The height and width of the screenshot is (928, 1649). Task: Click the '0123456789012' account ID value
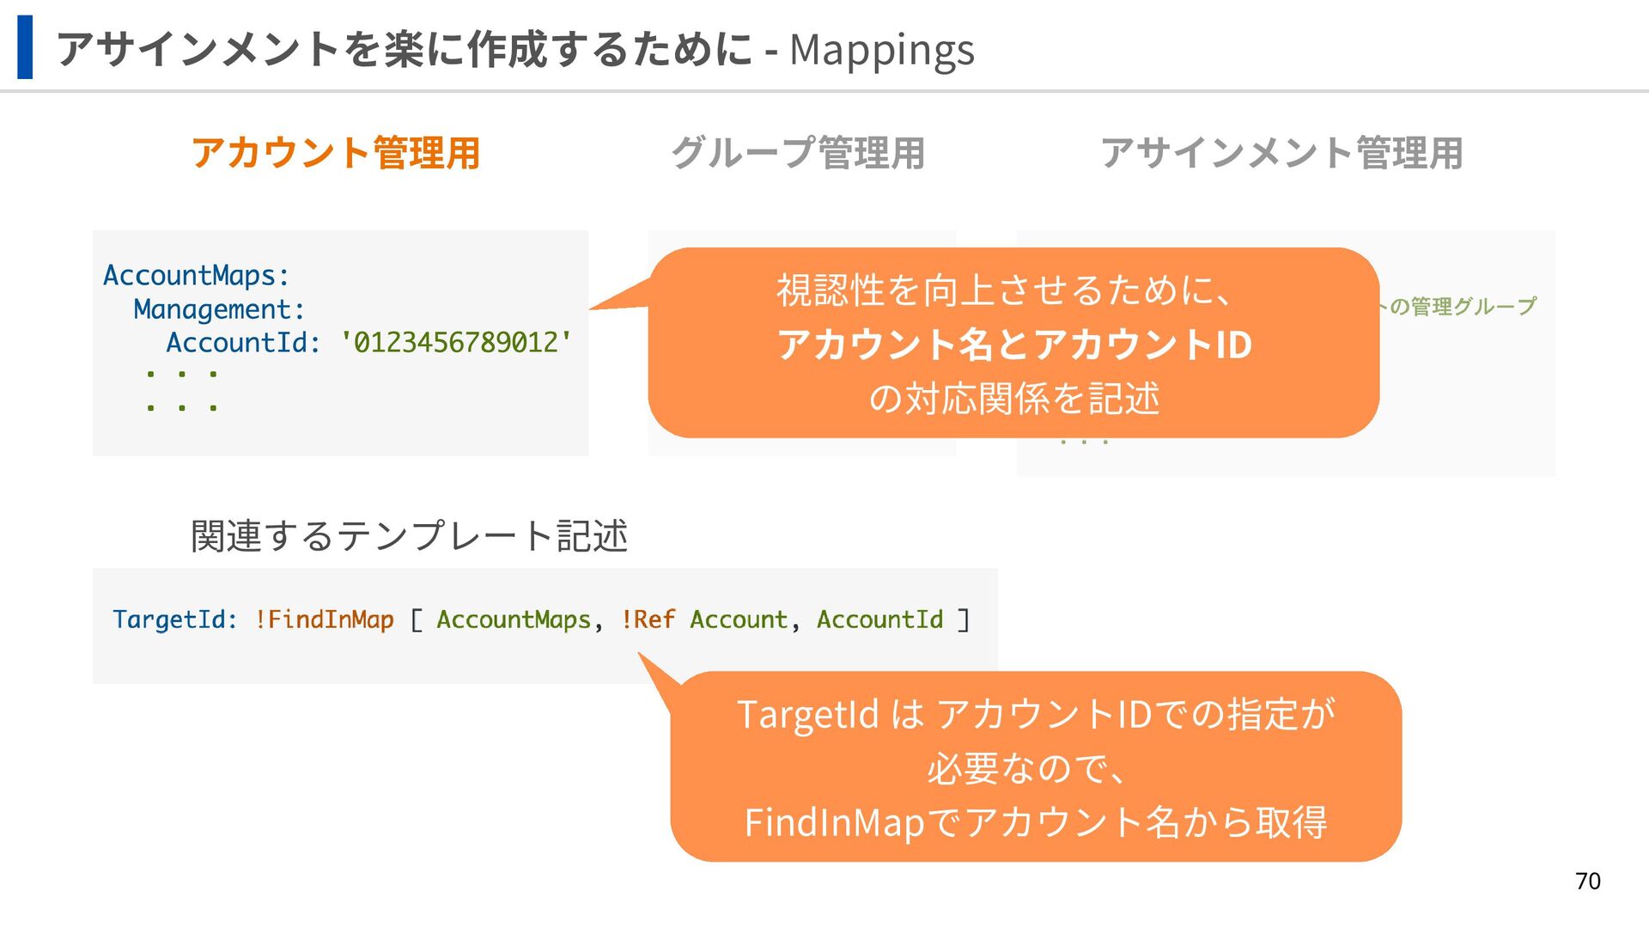[455, 343]
